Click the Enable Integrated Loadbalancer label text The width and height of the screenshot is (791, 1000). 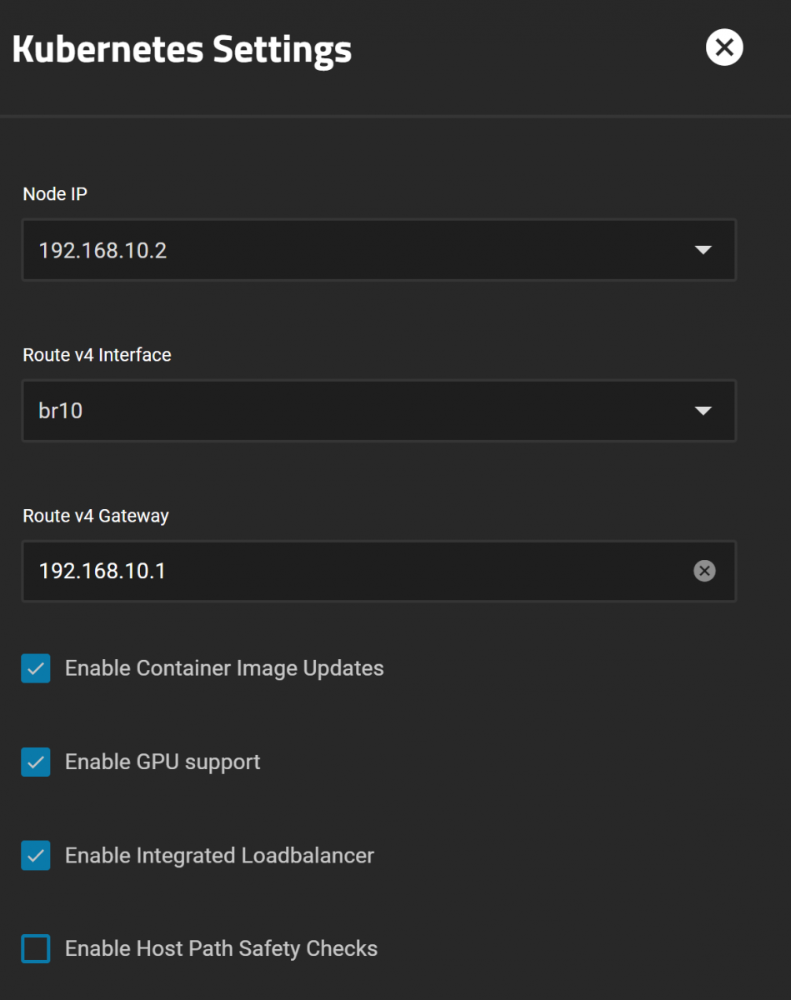219,856
